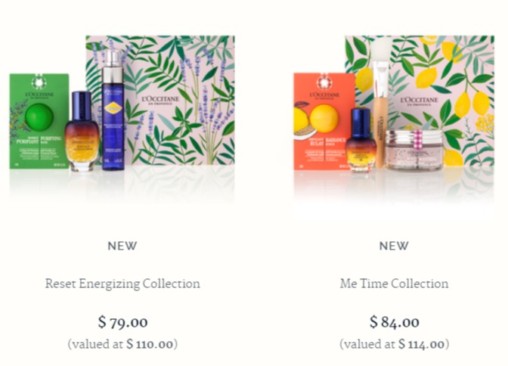Image resolution: width=508 pixels, height=366 pixels.
Task: Select the green Purifying mask package
Action: (x=39, y=121)
